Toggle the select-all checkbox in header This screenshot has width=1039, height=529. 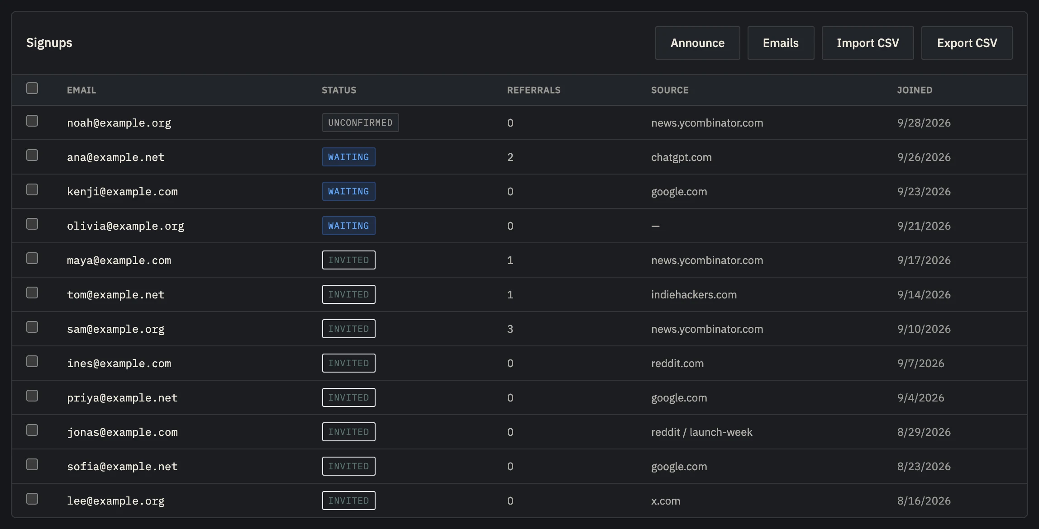(32, 88)
